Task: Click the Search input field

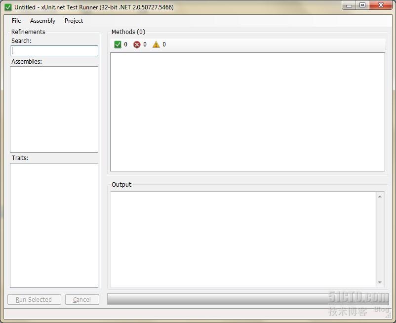Action: pos(54,51)
